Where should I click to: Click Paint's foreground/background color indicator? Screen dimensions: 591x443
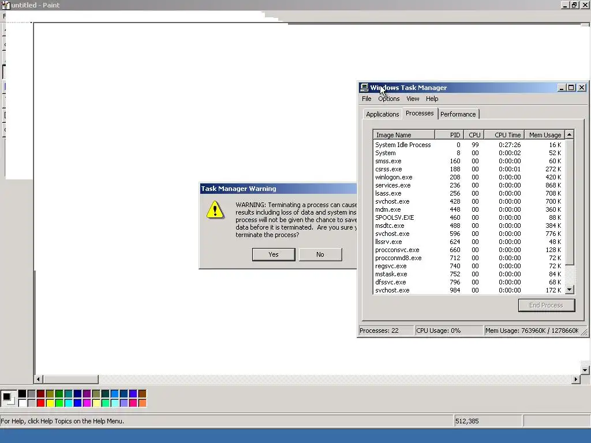pyautogui.click(x=8, y=398)
